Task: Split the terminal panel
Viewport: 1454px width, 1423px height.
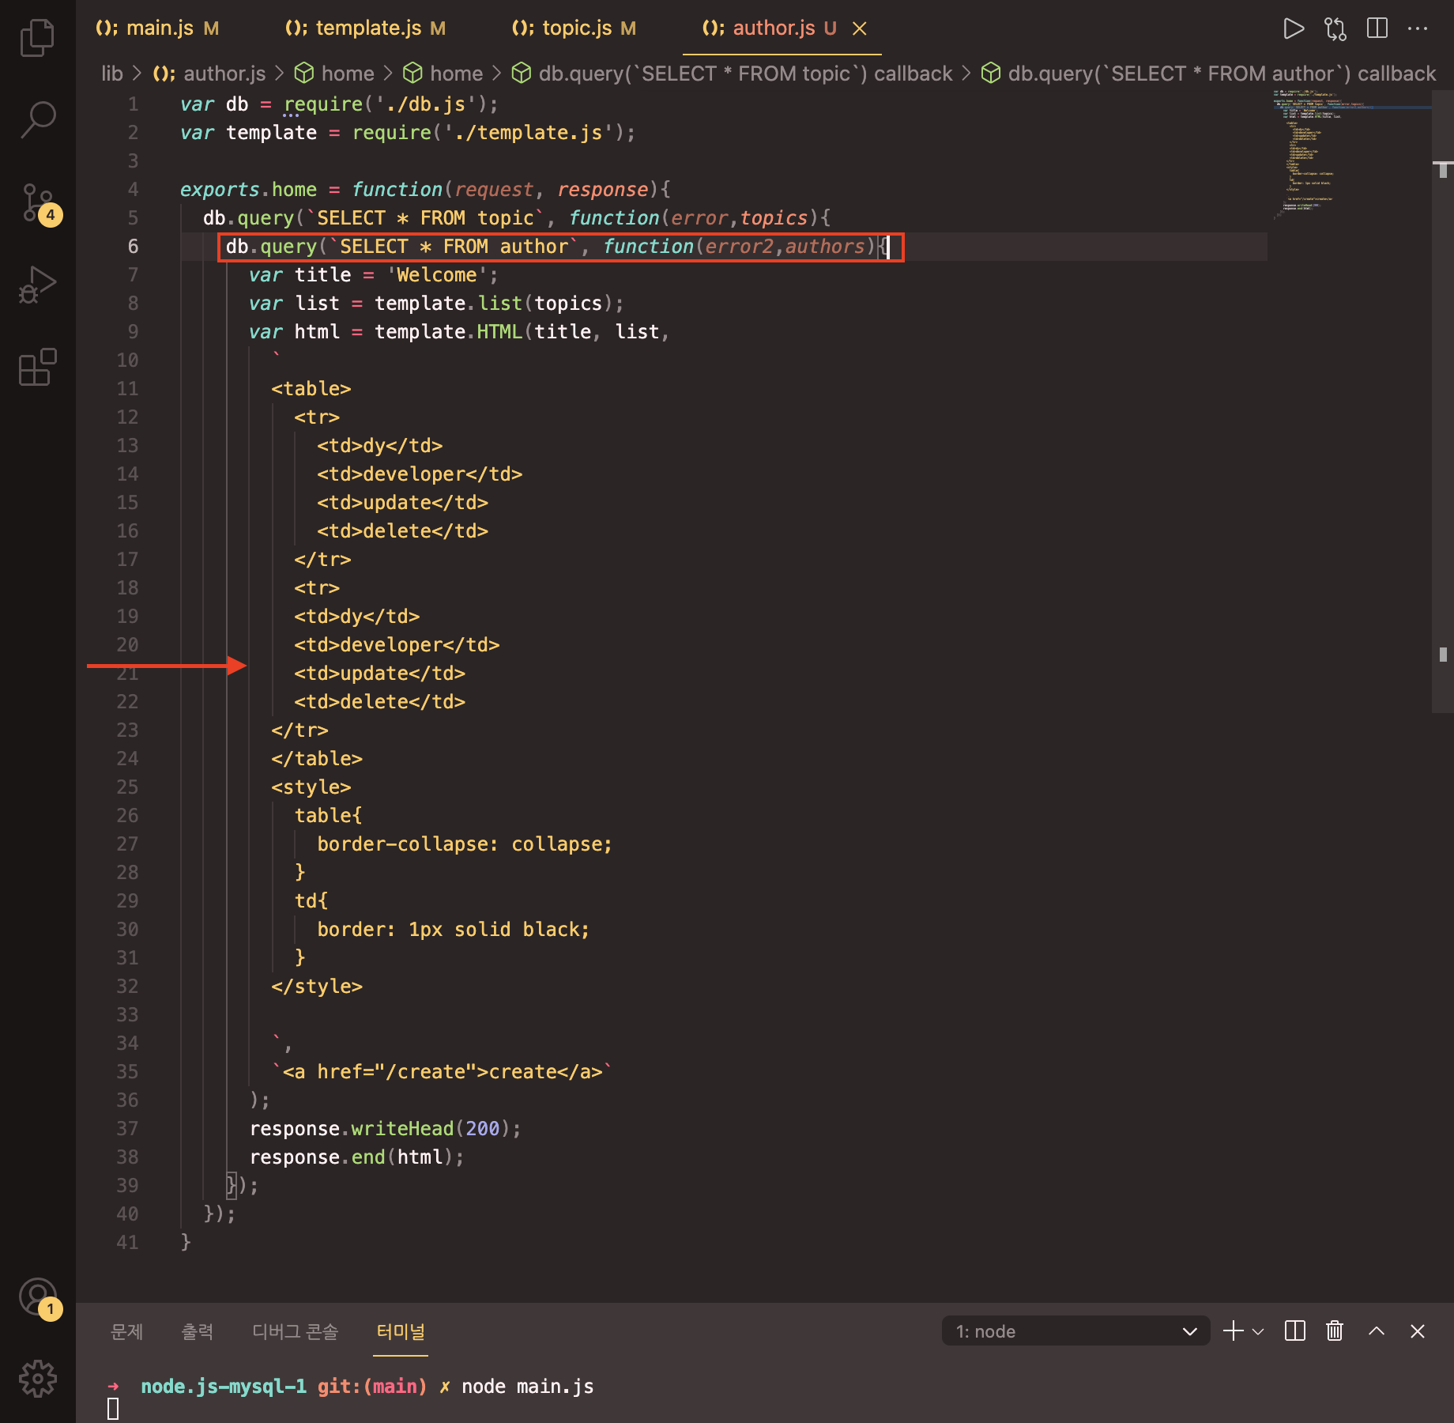Action: [x=1295, y=1331]
